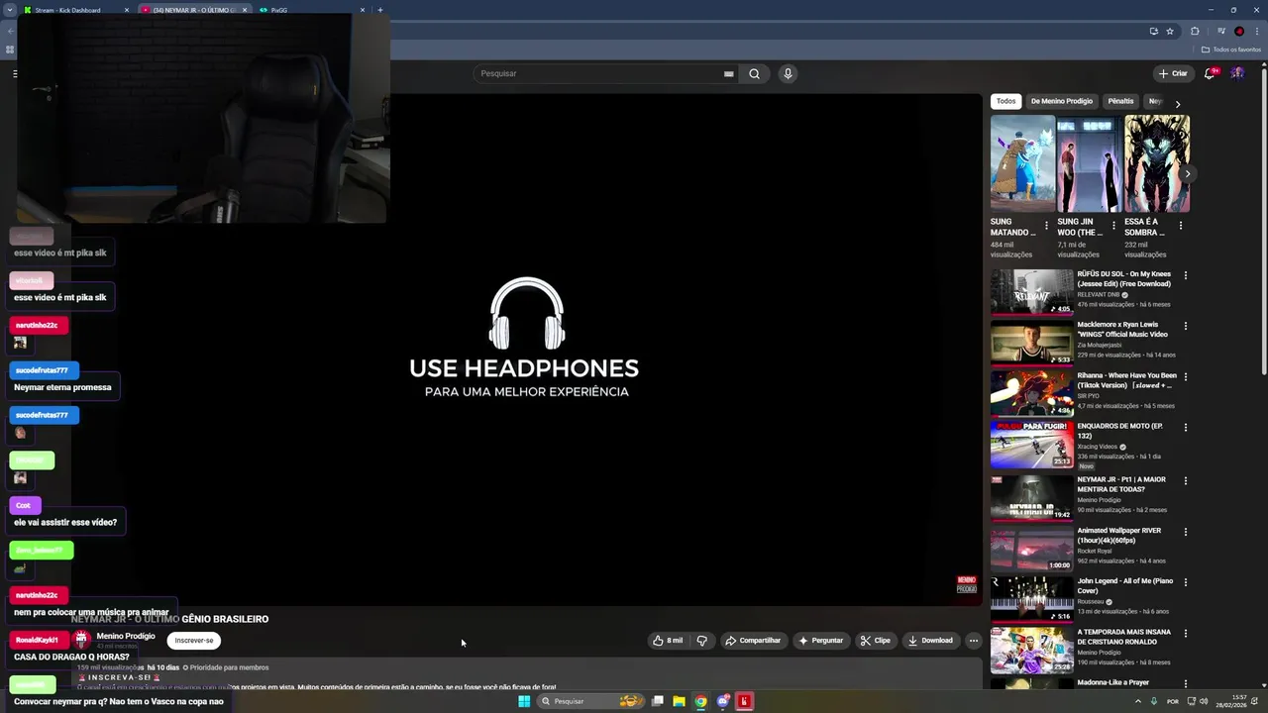1268x713 pixels.
Task: Open the notifications bell
Action: (1210, 73)
